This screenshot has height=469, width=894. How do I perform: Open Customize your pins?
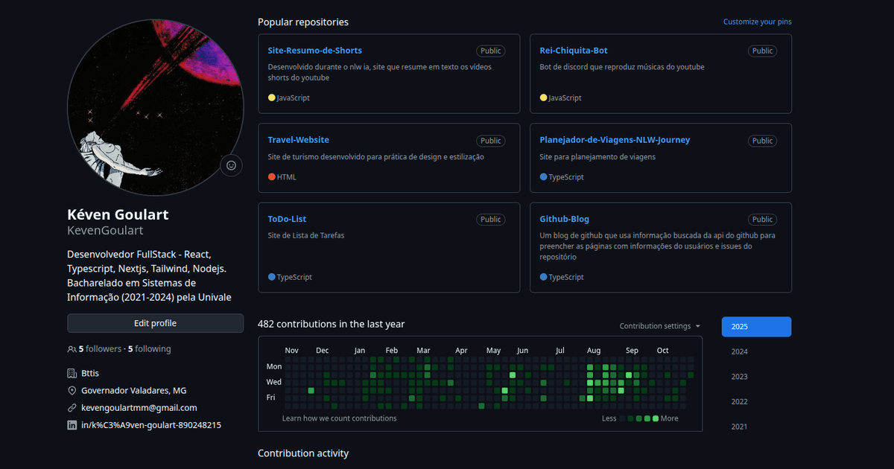click(757, 22)
